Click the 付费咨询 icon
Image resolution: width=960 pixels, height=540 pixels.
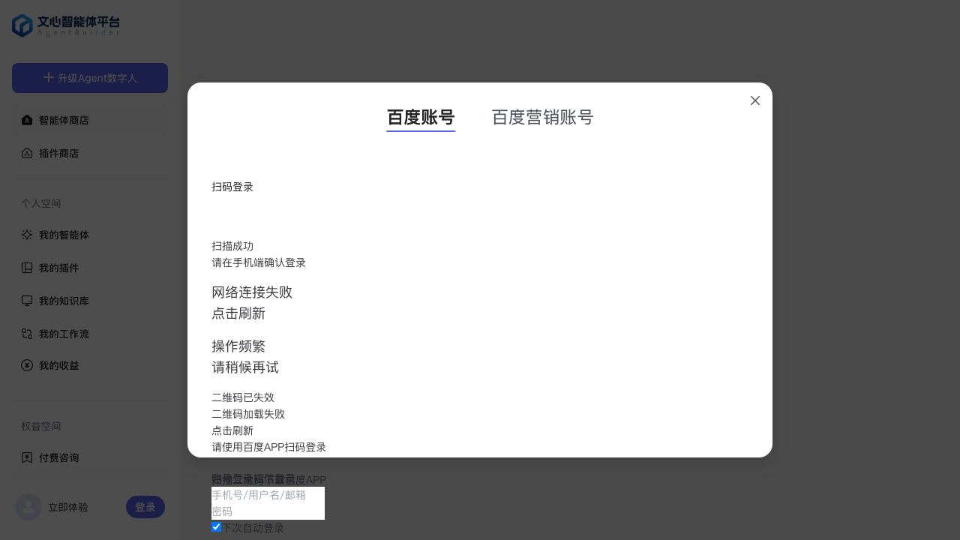pyautogui.click(x=27, y=457)
